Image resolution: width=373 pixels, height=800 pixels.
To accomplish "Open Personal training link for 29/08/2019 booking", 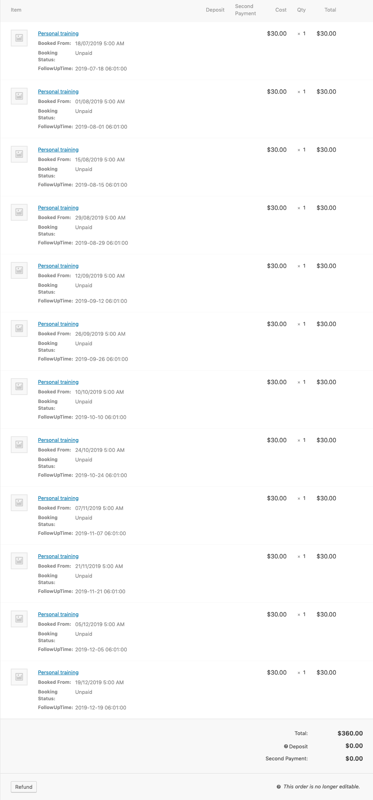I will pos(58,208).
